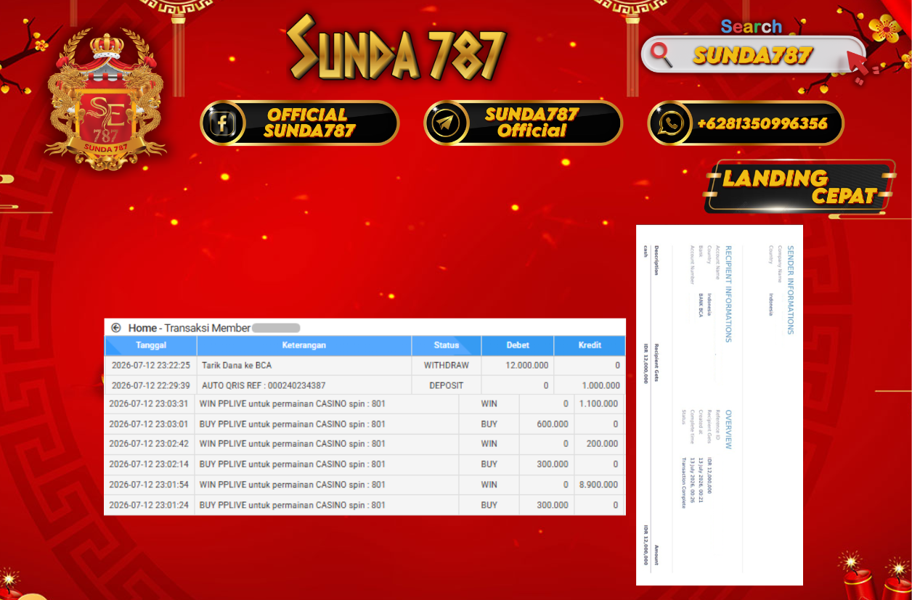The image size is (912, 600).
Task: Click the 200.000 win credit value
Action: tap(603, 443)
